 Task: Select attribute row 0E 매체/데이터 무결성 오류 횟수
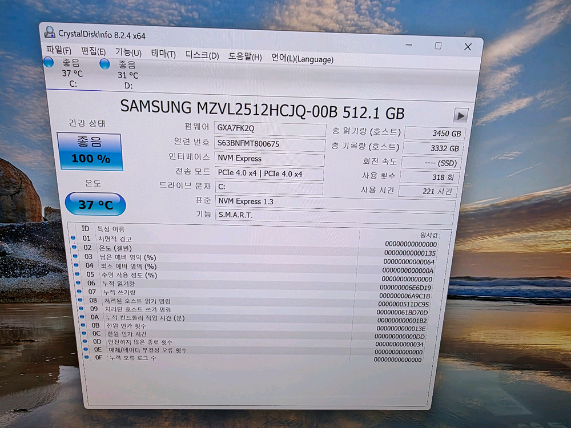tap(255, 351)
